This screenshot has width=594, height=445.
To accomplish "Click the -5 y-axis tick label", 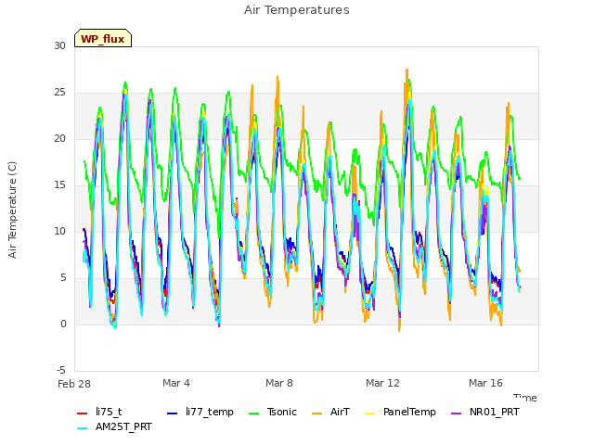I will coord(61,370).
